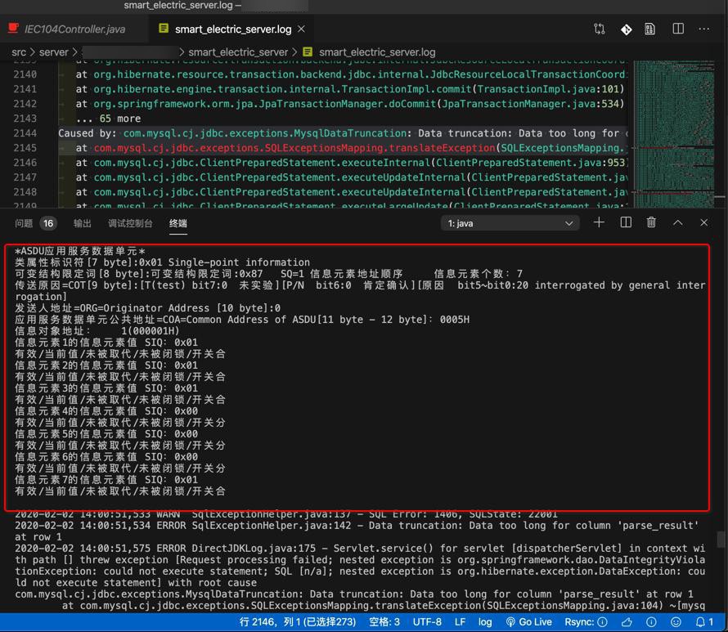Split the terminal panel

pyautogui.click(x=626, y=222)
